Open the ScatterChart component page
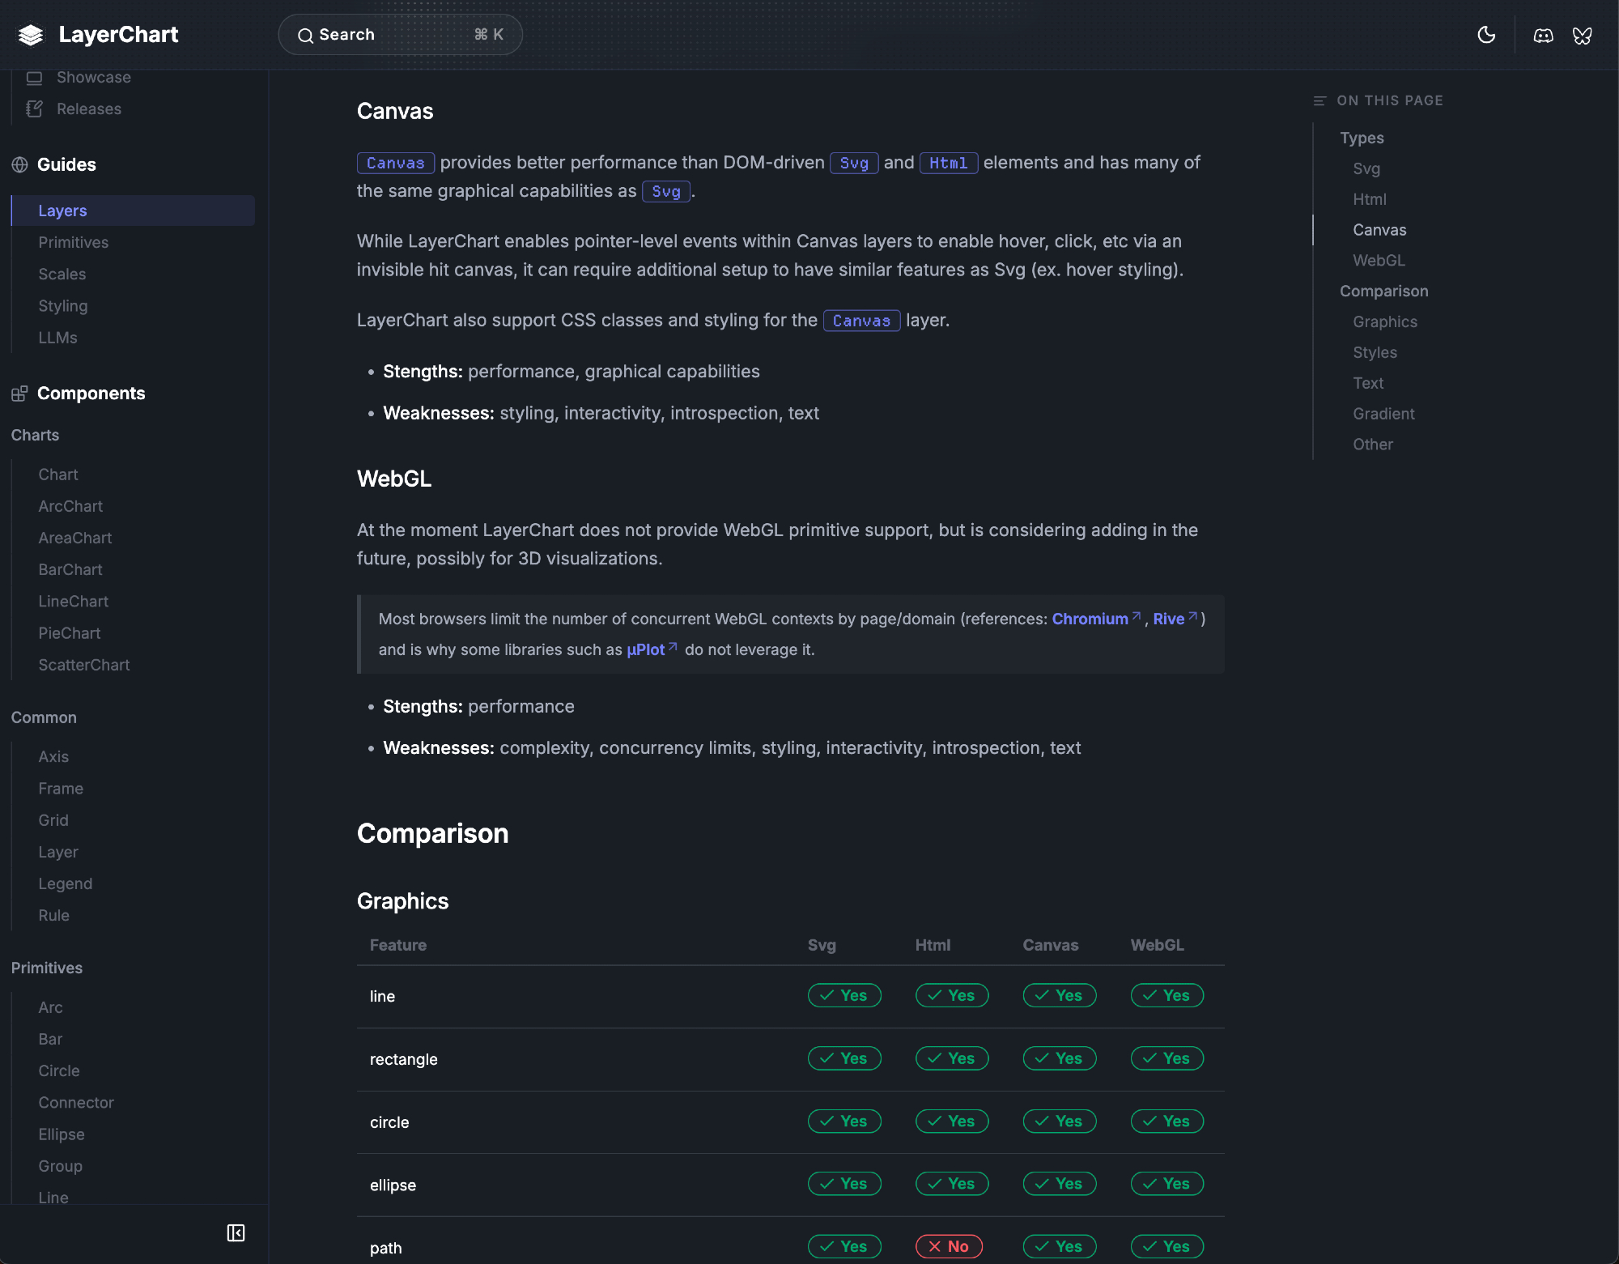 click(83, 665)
